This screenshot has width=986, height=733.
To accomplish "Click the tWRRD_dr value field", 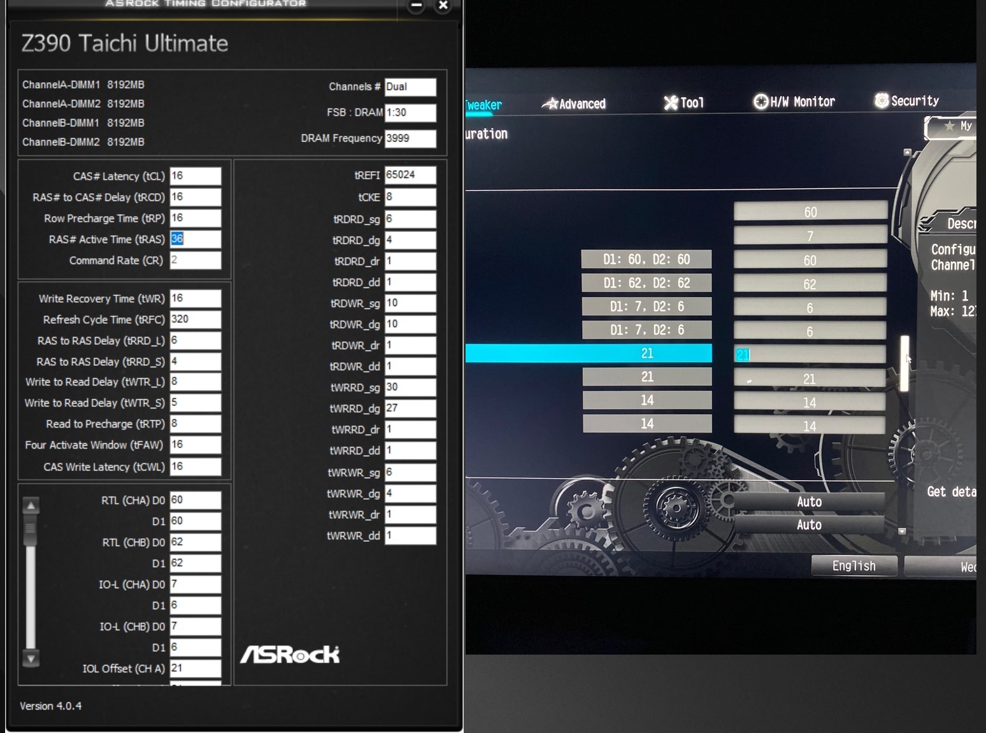I will [411, 430].
